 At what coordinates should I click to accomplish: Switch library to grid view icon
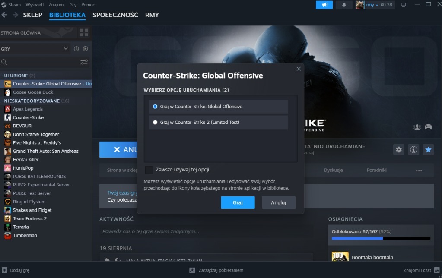point(84,33)
